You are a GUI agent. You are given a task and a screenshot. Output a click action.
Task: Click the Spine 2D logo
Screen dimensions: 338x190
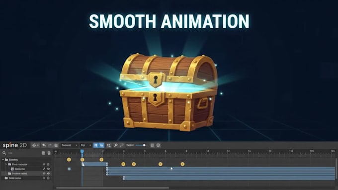pyautogui.click(x=14, y=145)
